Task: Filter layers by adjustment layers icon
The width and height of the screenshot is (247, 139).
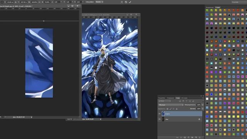Action: click(183, 101)
